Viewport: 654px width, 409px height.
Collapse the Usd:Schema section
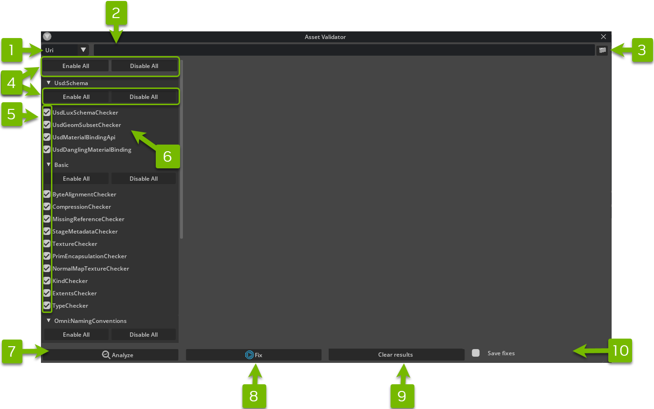pyautogui.click(x=48, y=82)
